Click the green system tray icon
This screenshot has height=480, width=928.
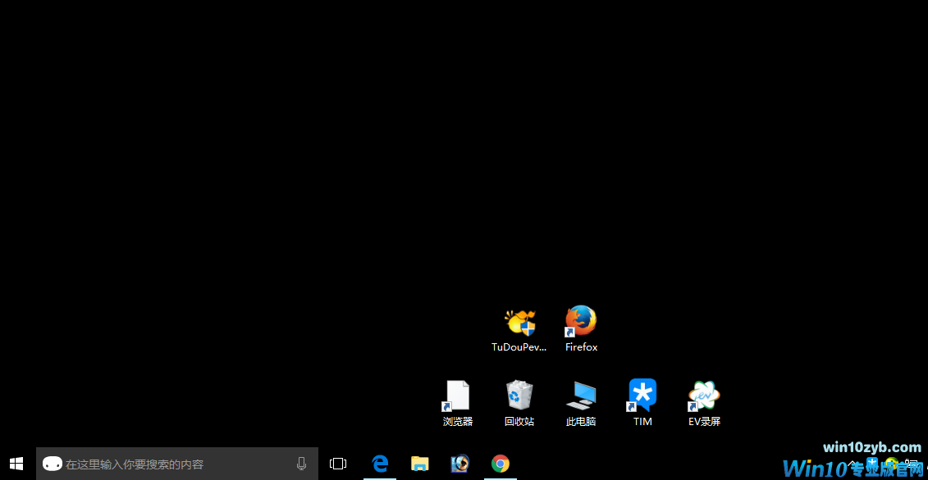(891, 464)
